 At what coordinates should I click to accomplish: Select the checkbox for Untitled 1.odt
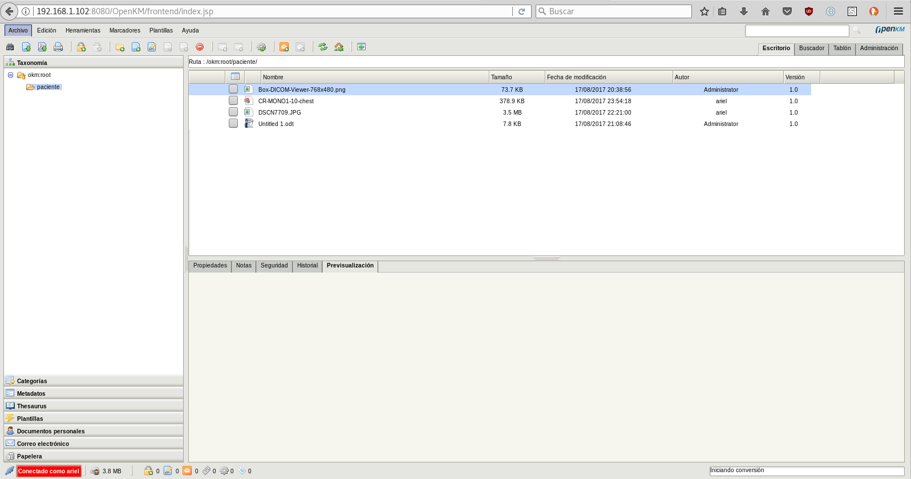(x=233, y=124)
